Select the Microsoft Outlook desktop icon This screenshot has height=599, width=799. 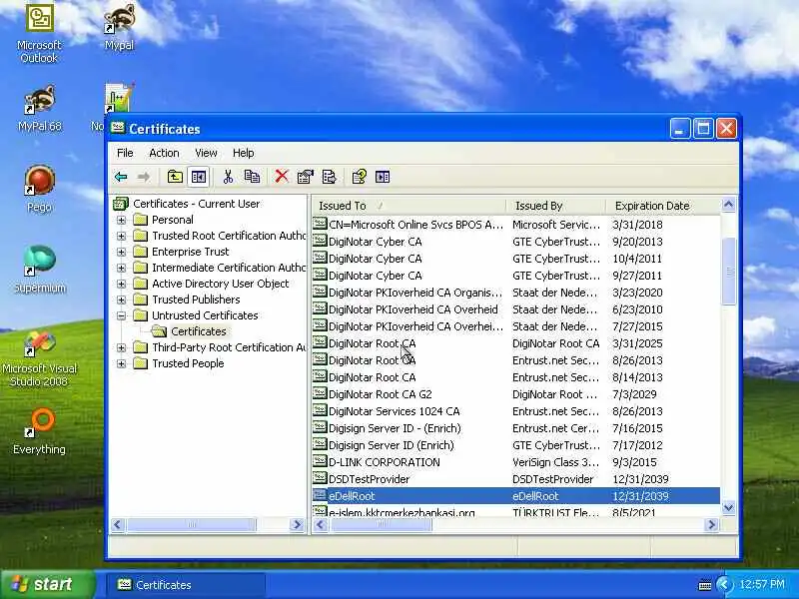pyautogui.click(x=39, y=34)
